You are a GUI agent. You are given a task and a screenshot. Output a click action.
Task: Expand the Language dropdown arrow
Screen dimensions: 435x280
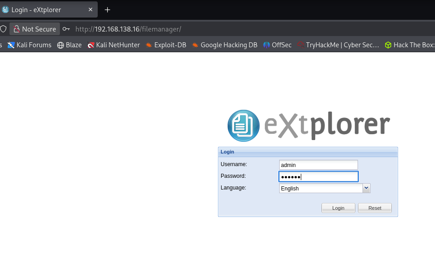tap(366, 188)
